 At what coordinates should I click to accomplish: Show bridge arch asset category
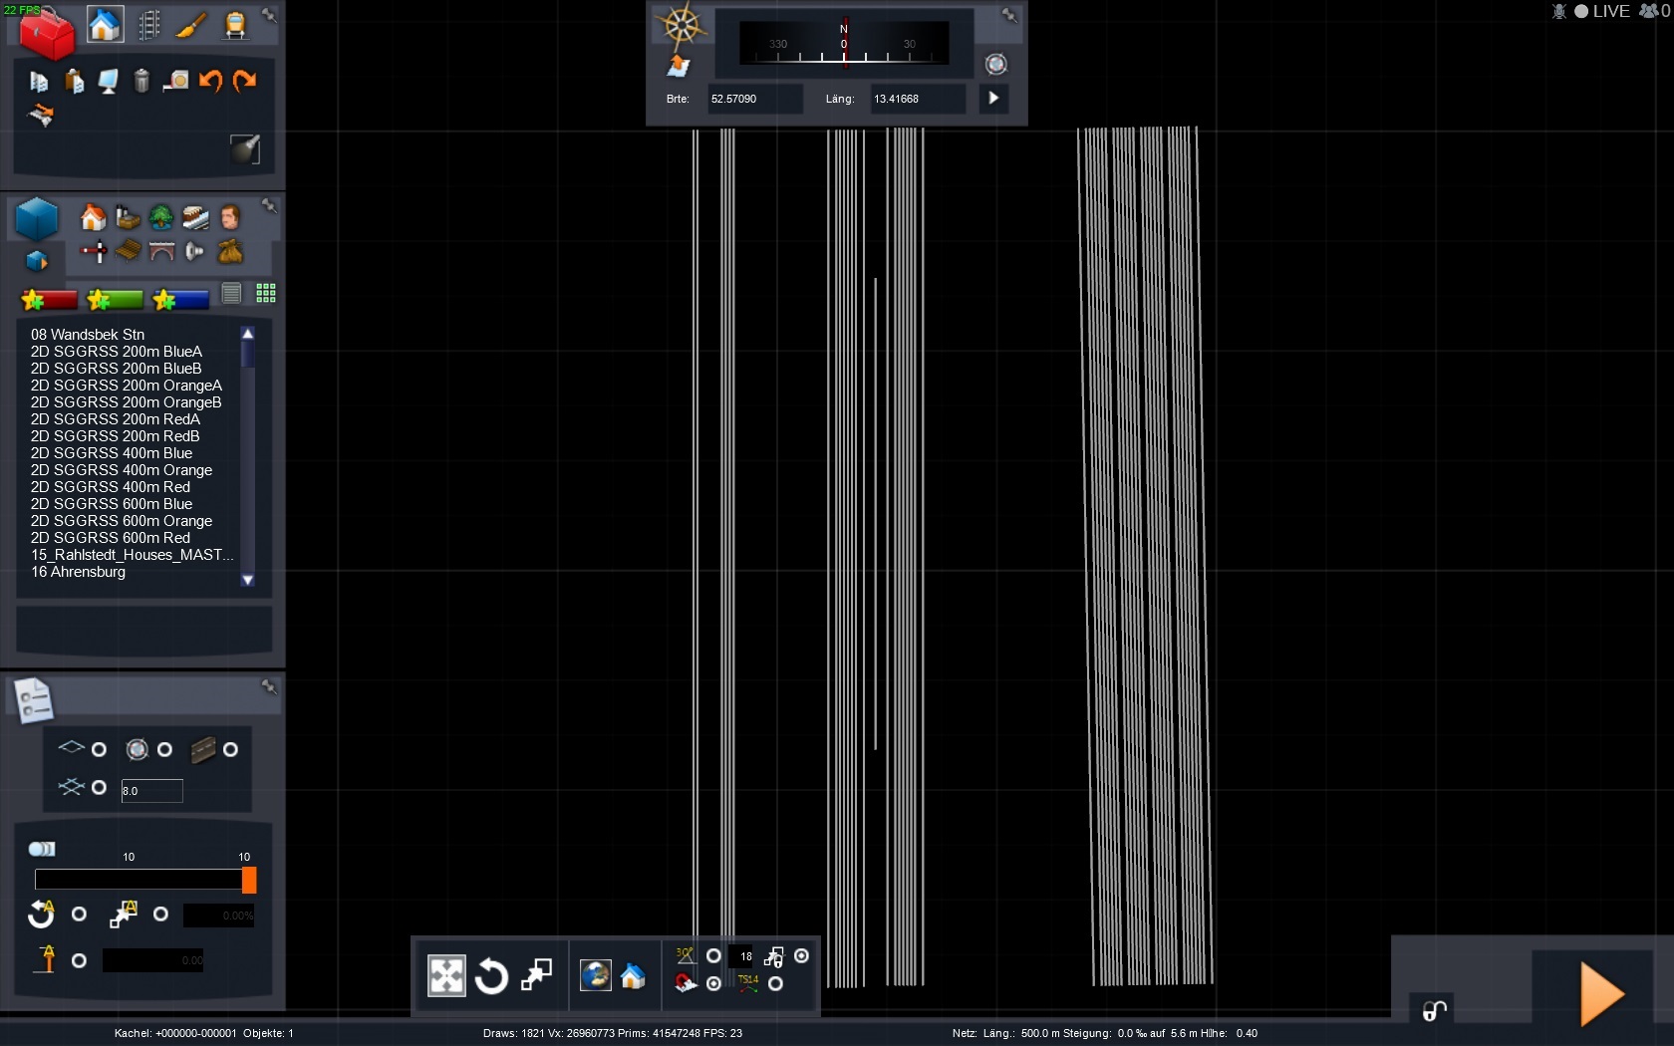click(x=161, y=251)
